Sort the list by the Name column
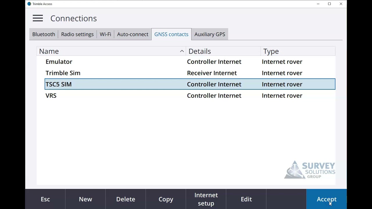The image size is (372, 209). [111, 51]
